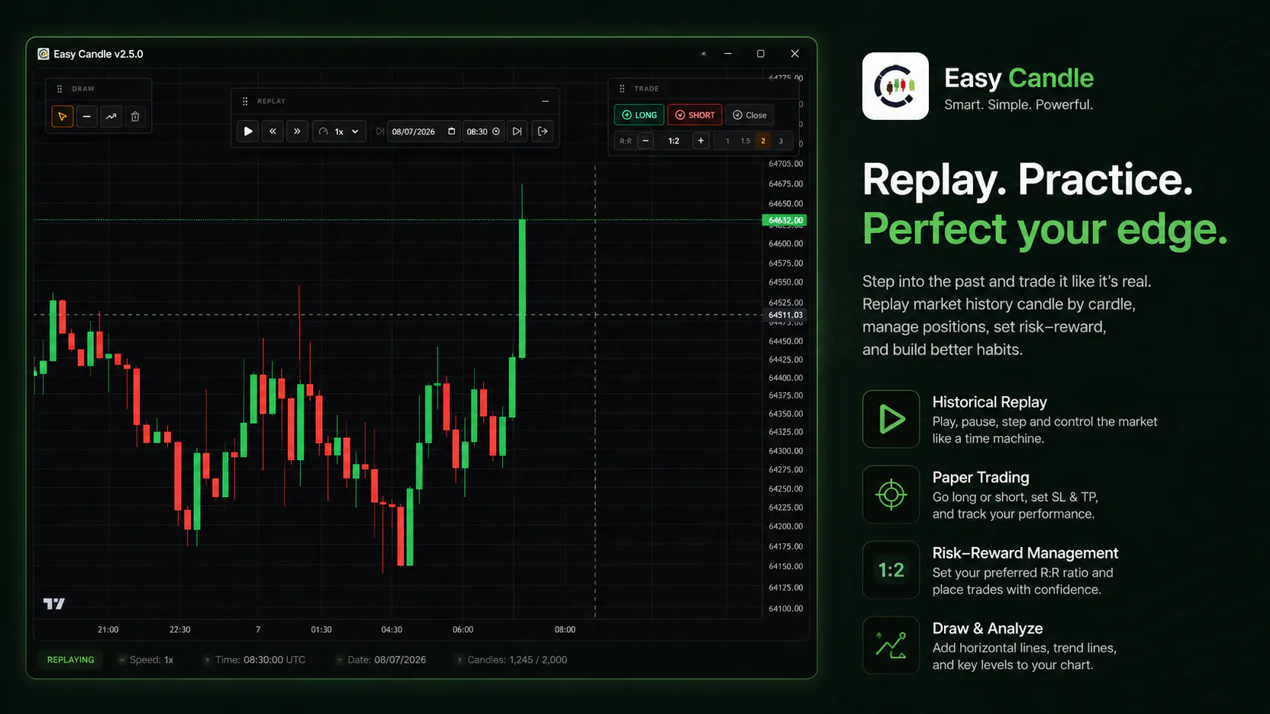Click the 1:2 Risk-Reward Management icon
1270x714 pixels.
(x=891, y=570)
